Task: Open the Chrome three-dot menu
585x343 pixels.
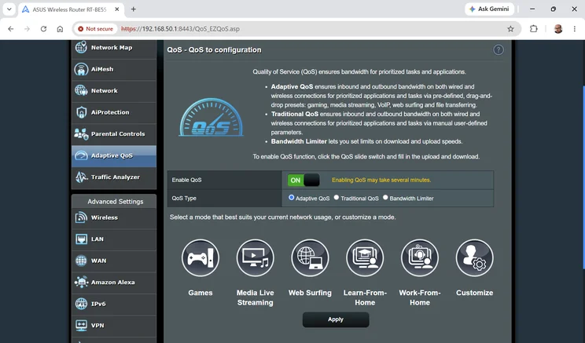Action: (x=575, y=29)
